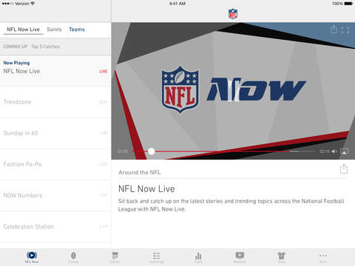Open the Stats bar chart tab
Viewport: 355px width, 266px height.
pyautogui.click(x=198, y=257)
